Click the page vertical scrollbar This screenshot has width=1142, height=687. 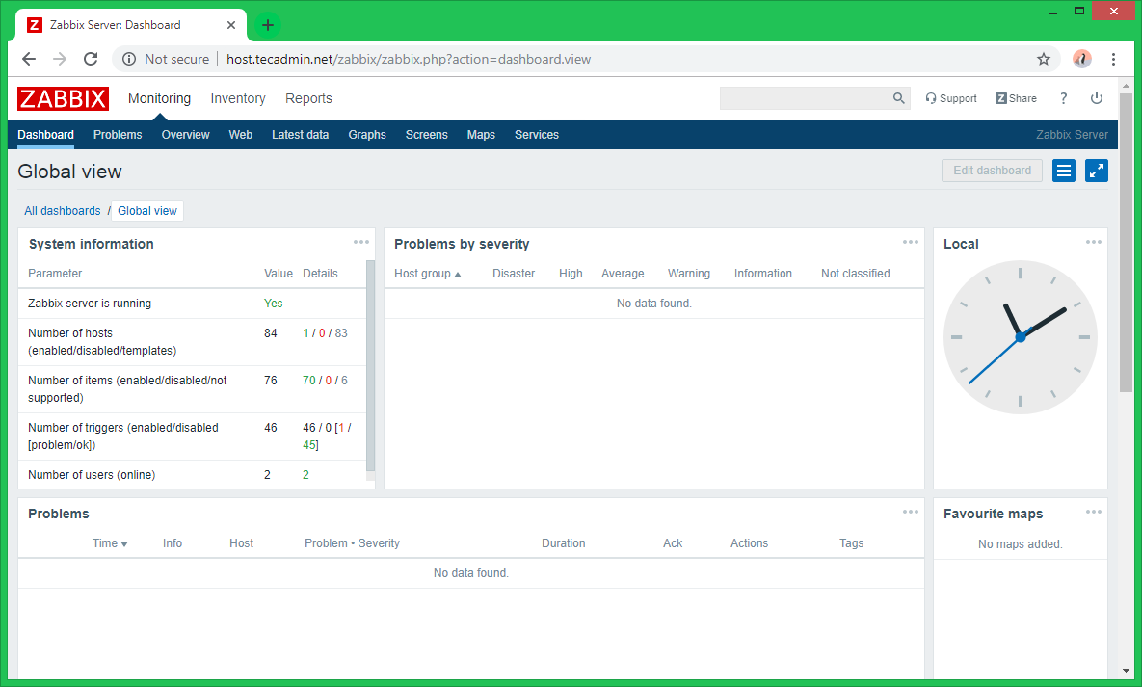tap(1126, 241)
